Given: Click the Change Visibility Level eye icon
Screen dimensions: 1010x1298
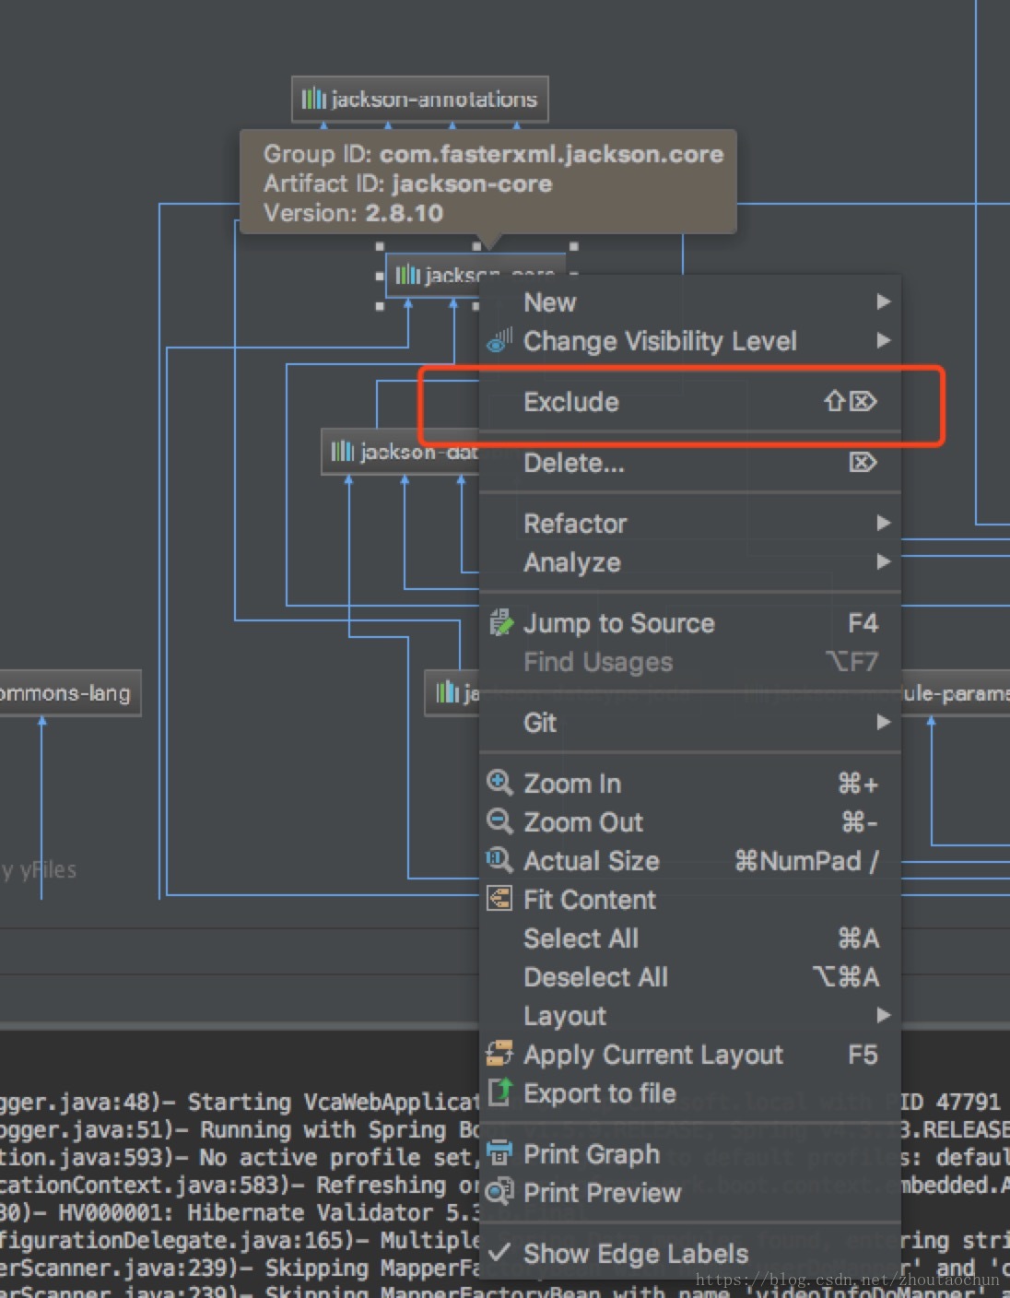Looking at the screenshot, I should click(499, 341).
